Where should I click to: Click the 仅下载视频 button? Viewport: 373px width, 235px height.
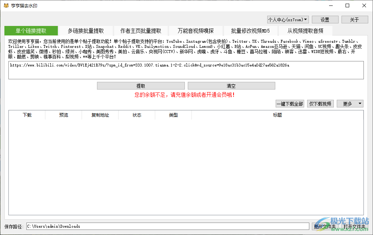[320, 103]
